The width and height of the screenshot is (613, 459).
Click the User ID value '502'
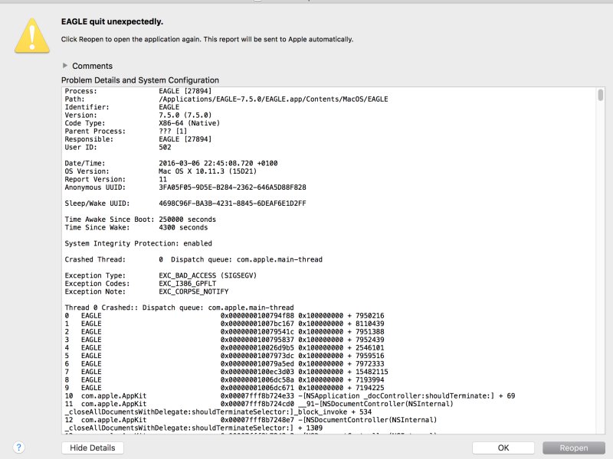(165, 147)
